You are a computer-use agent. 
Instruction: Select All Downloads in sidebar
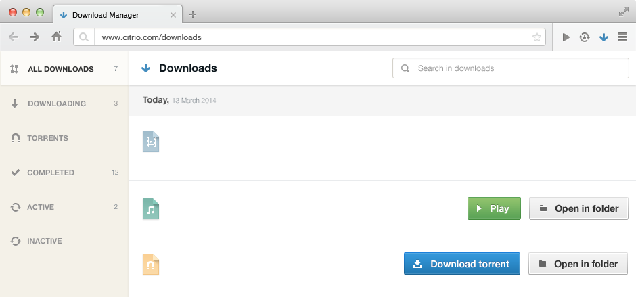[x=60, y=69]
